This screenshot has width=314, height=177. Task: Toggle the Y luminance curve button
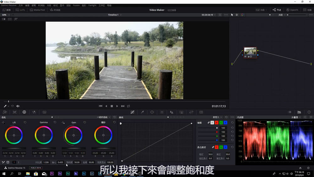coord(212,122)
